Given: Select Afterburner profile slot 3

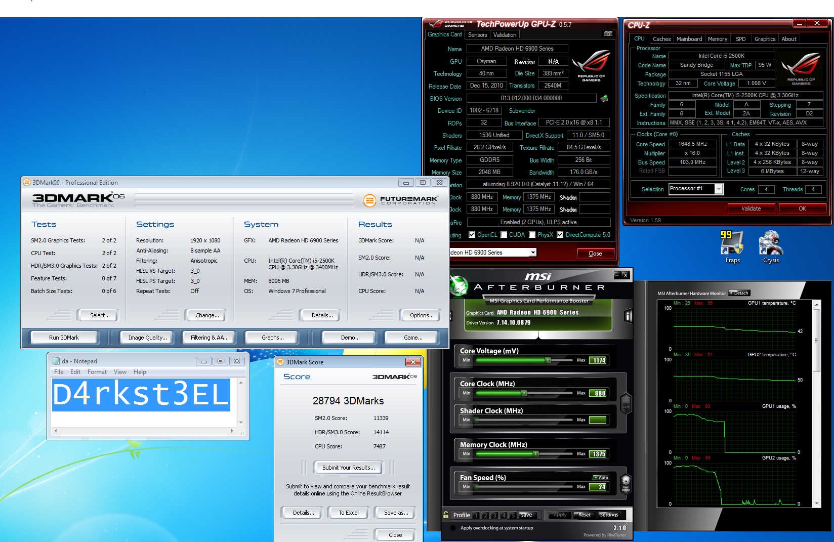Looking at the screenshot, I should [494, 515].
